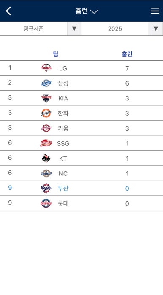Tap the Samsung Lions team logo

pyautogui.click(x=46, y=83)
